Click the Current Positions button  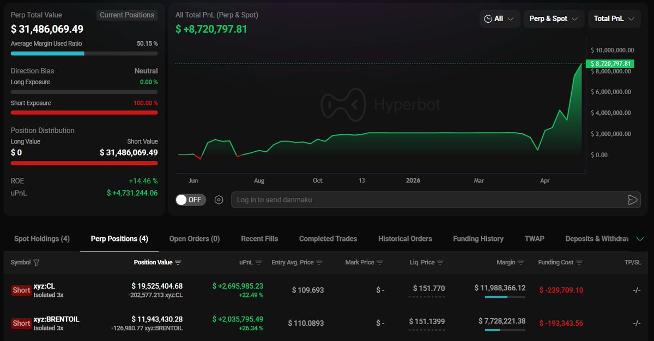(127, 15)
